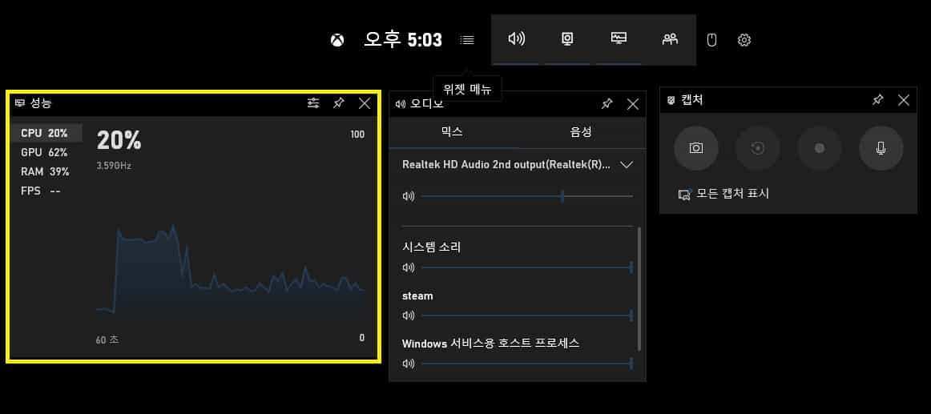Pin the 오디오 audio widget
931x414 pixels.
(607, 104)
